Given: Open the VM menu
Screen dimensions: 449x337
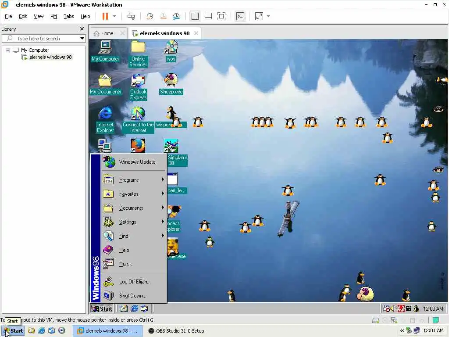Looking at the screenshot, I should 53,16.
